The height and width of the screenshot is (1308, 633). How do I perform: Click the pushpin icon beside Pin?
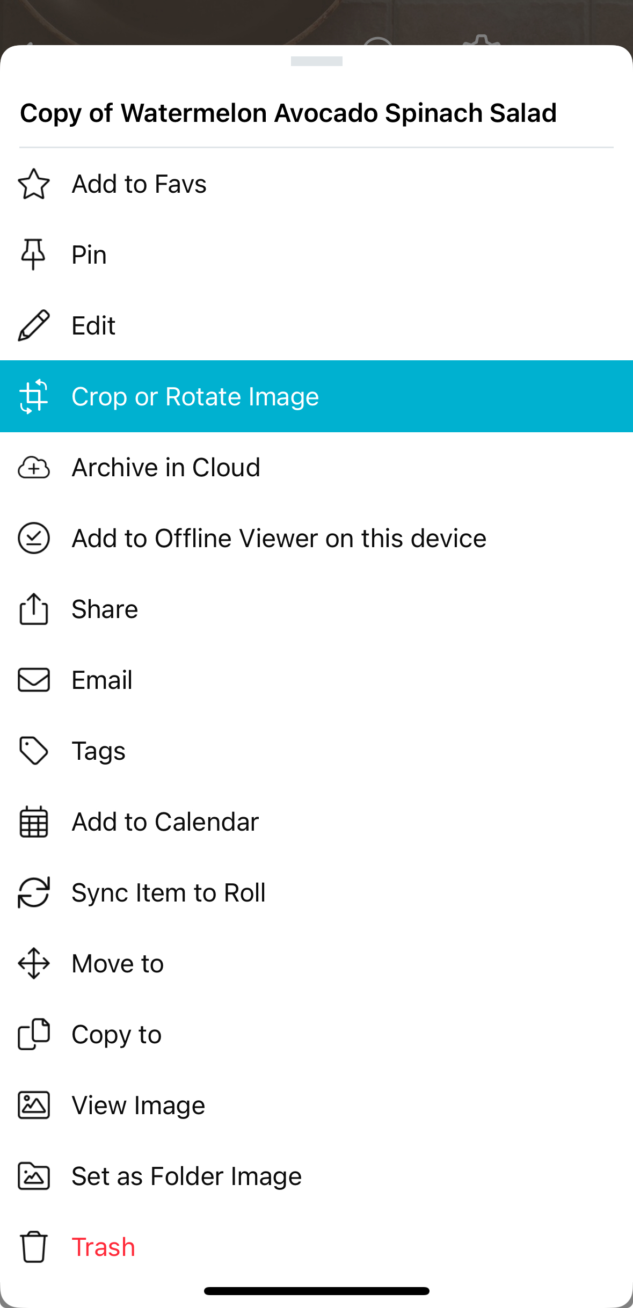(33, 255)
